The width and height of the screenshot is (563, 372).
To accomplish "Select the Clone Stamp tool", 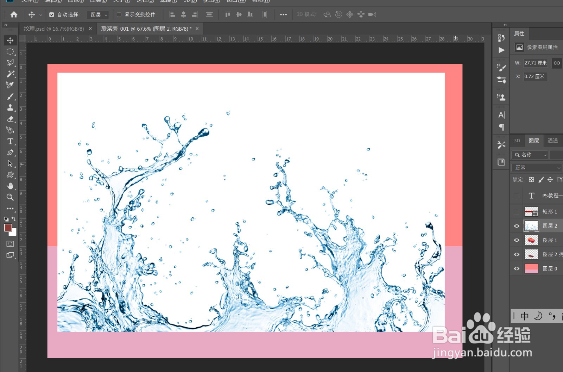I will pos(10,107).
